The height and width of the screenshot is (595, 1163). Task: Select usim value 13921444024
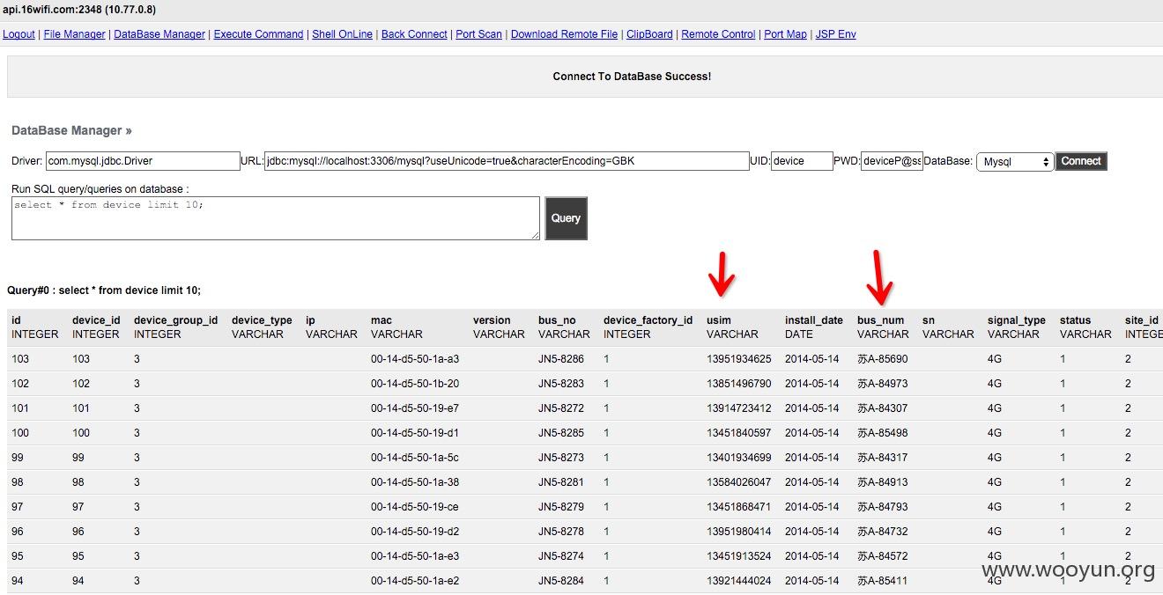(x=739, y=581)
